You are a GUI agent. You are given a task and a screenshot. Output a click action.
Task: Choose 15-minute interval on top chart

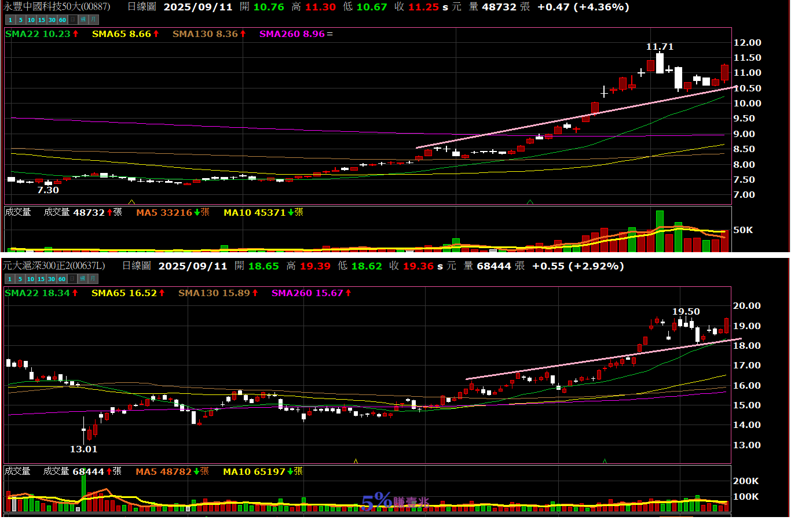tap(41, 20)
